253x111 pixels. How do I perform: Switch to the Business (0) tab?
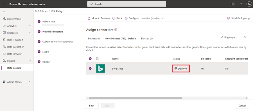[94, 39]
